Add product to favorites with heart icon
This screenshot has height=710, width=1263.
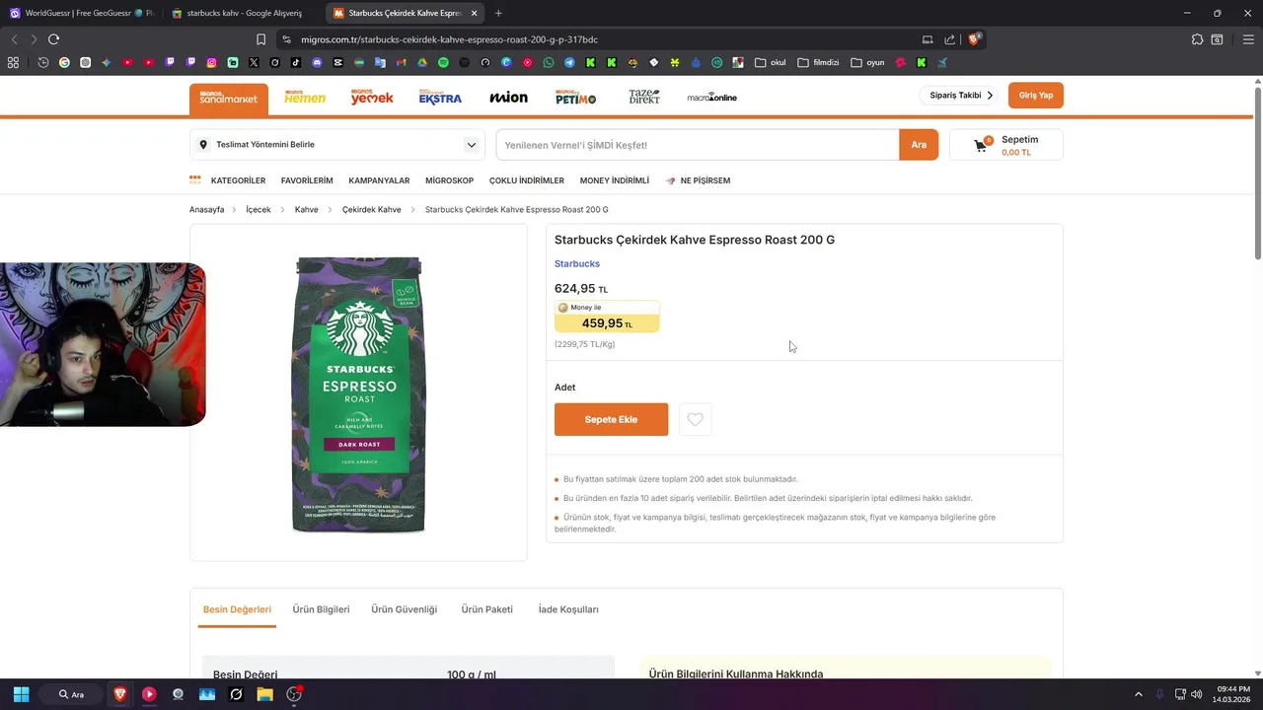pyautogui.click(x=695, y=419)
